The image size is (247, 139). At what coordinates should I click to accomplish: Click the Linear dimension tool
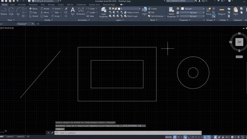pos(91,8)
